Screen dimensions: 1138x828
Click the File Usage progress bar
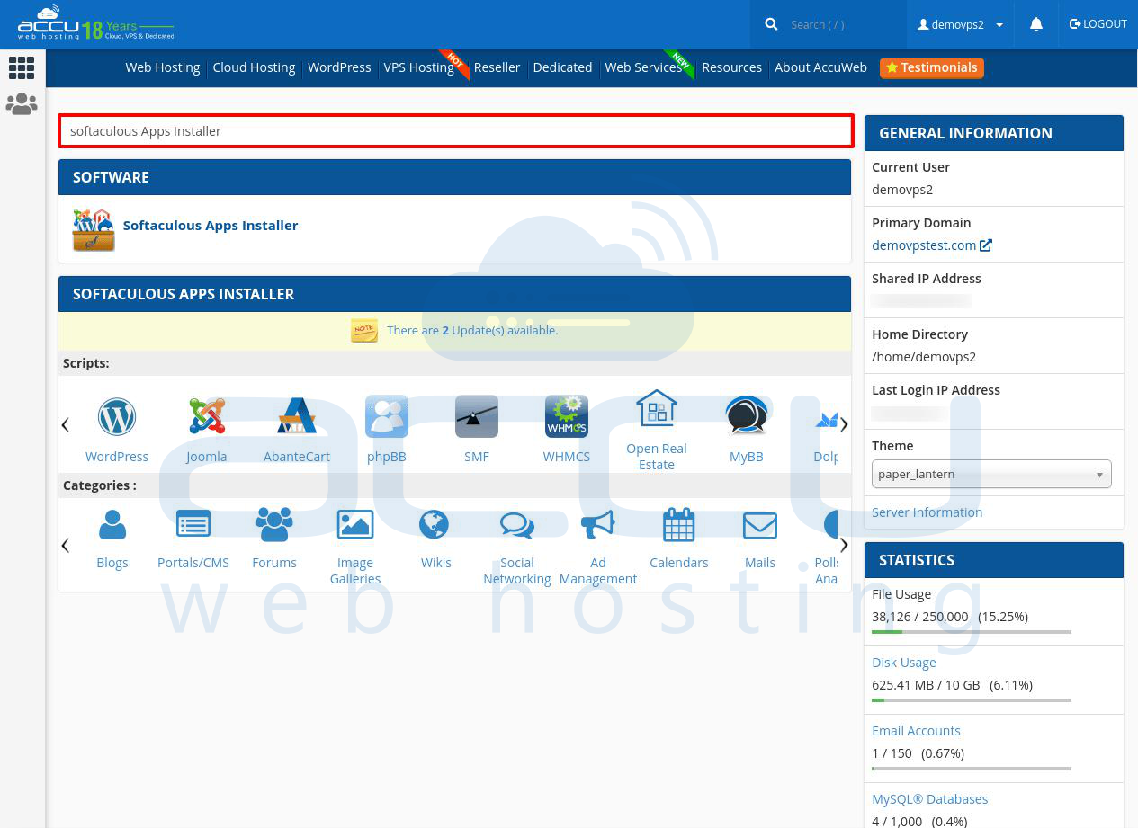(x=972, y=632)
